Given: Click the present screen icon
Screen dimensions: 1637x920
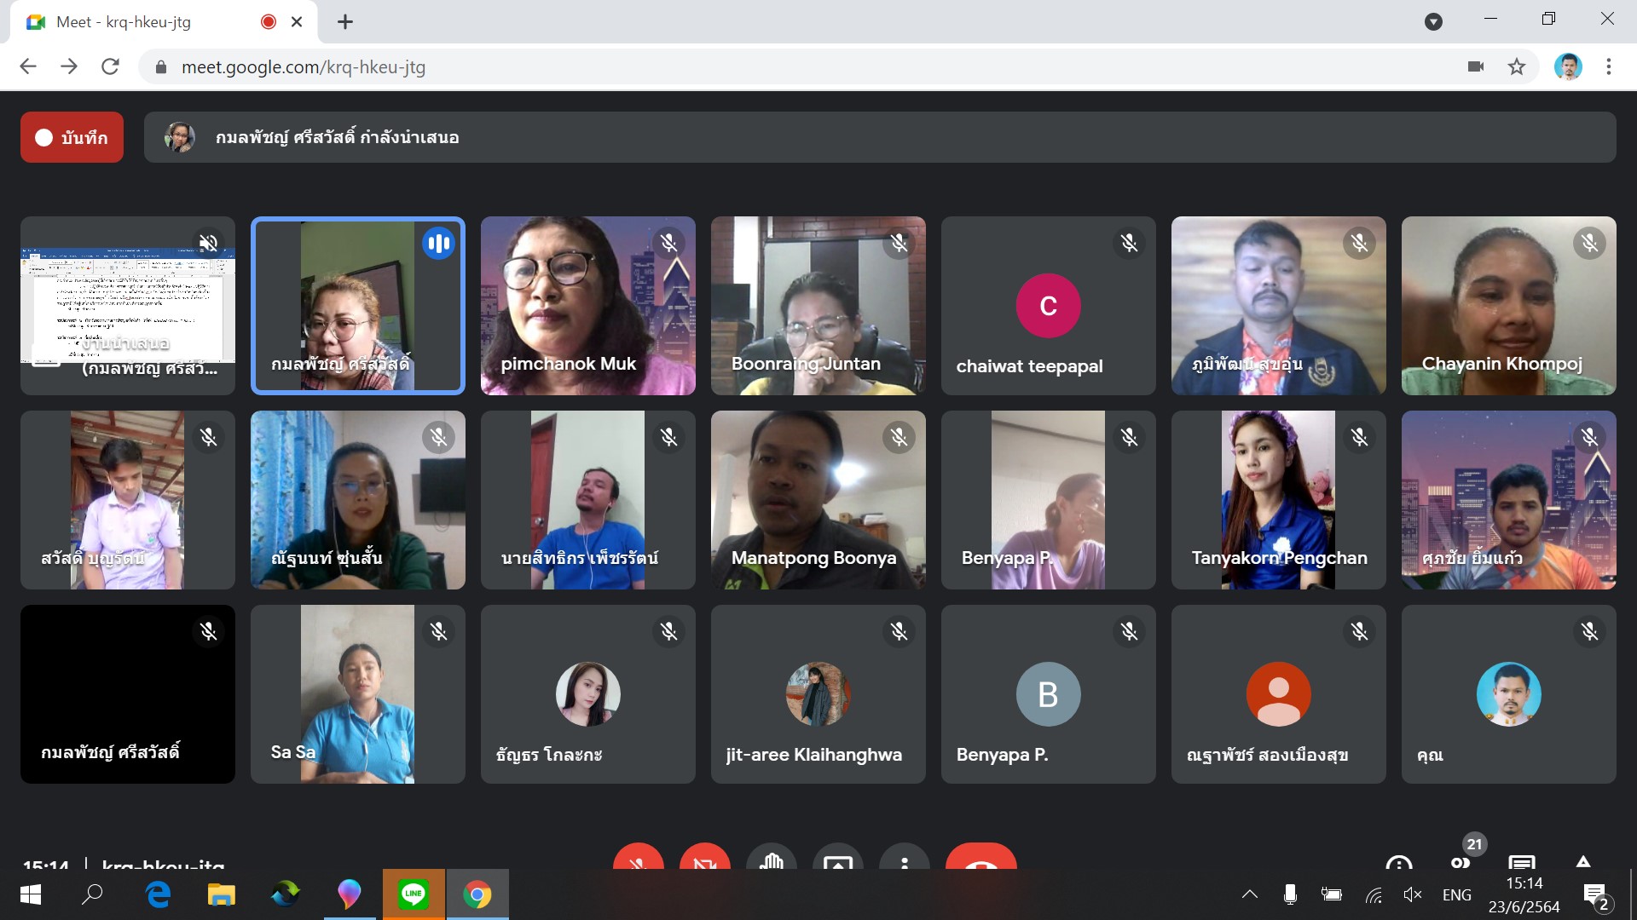Looking at the screenshot, I should pyautogui.click(x=837, y=860).
